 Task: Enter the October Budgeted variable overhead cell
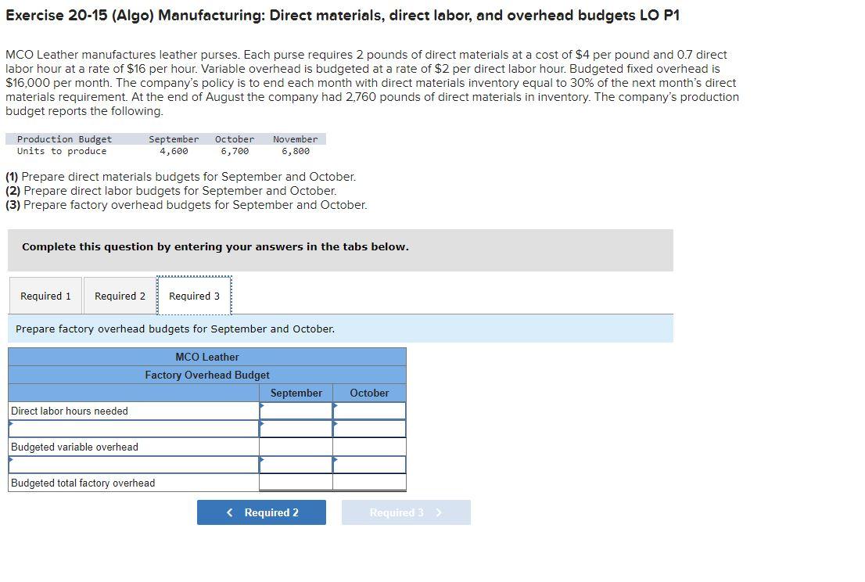(x=369, y=447)
